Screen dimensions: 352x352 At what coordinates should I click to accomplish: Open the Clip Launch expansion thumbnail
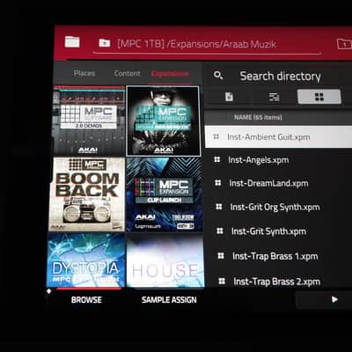(165, 194)
